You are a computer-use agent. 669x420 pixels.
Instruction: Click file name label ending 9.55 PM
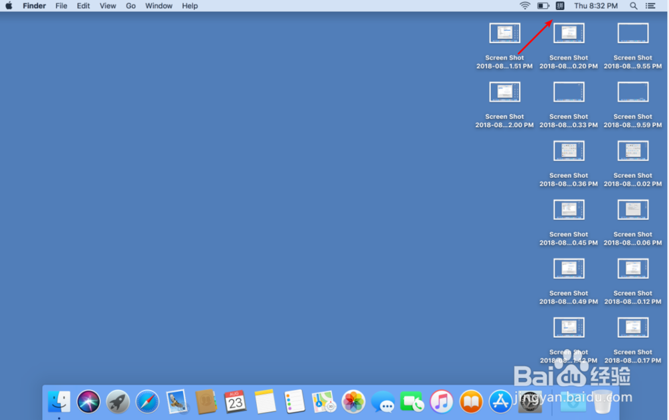click(x=633, y=62)
